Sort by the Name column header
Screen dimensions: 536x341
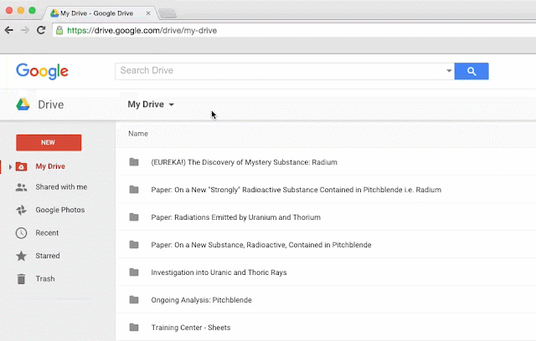point(138,134)
